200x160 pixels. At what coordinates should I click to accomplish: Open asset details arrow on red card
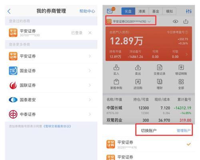(187, 54)
